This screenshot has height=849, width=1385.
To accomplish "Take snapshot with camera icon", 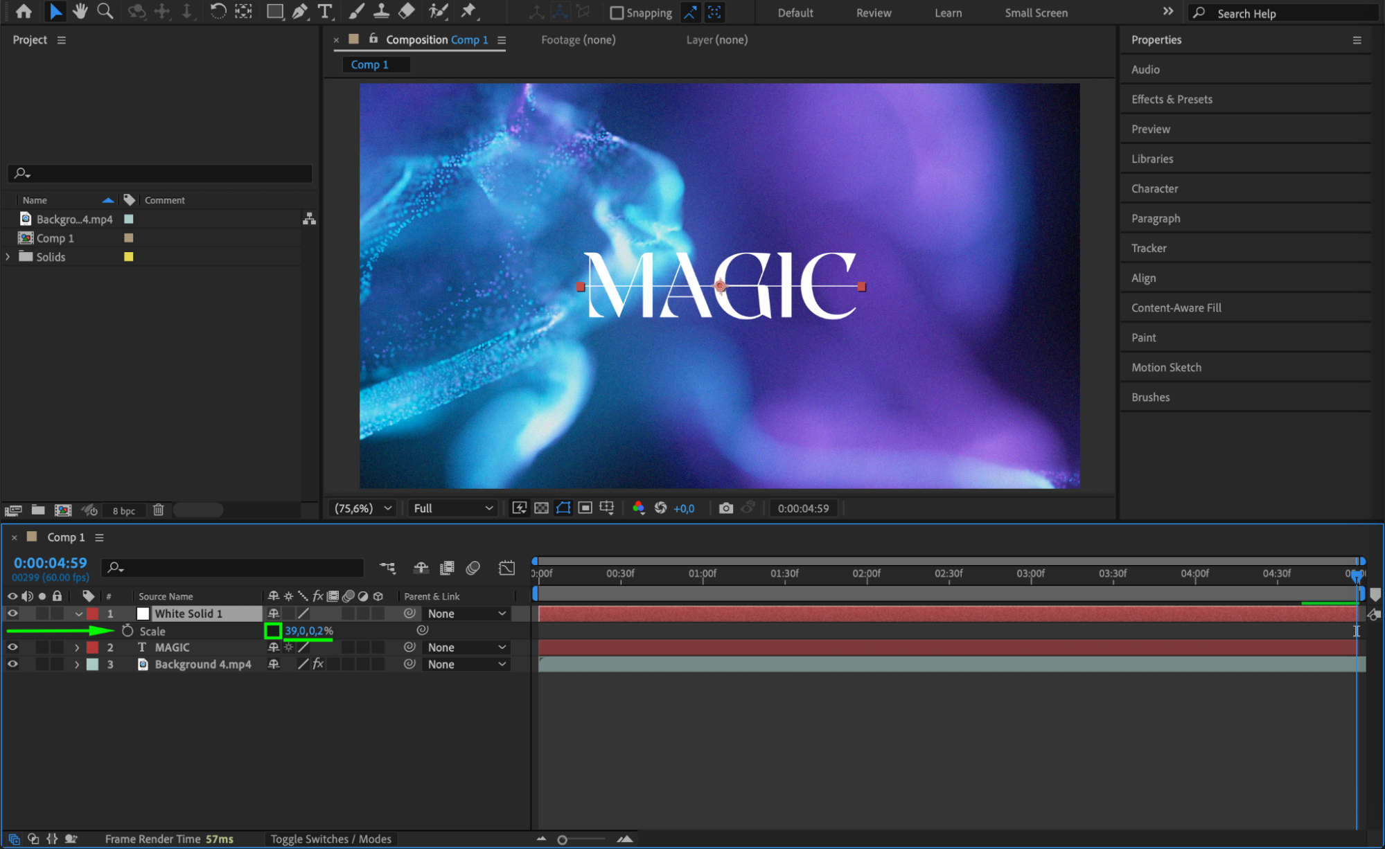I will pos(725,508).
